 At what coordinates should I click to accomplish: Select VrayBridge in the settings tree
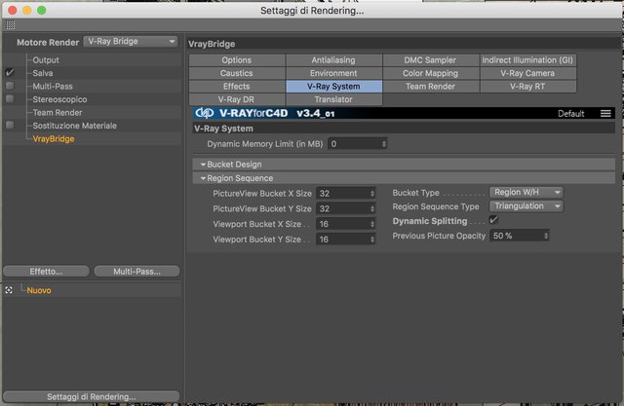point(54,138)
